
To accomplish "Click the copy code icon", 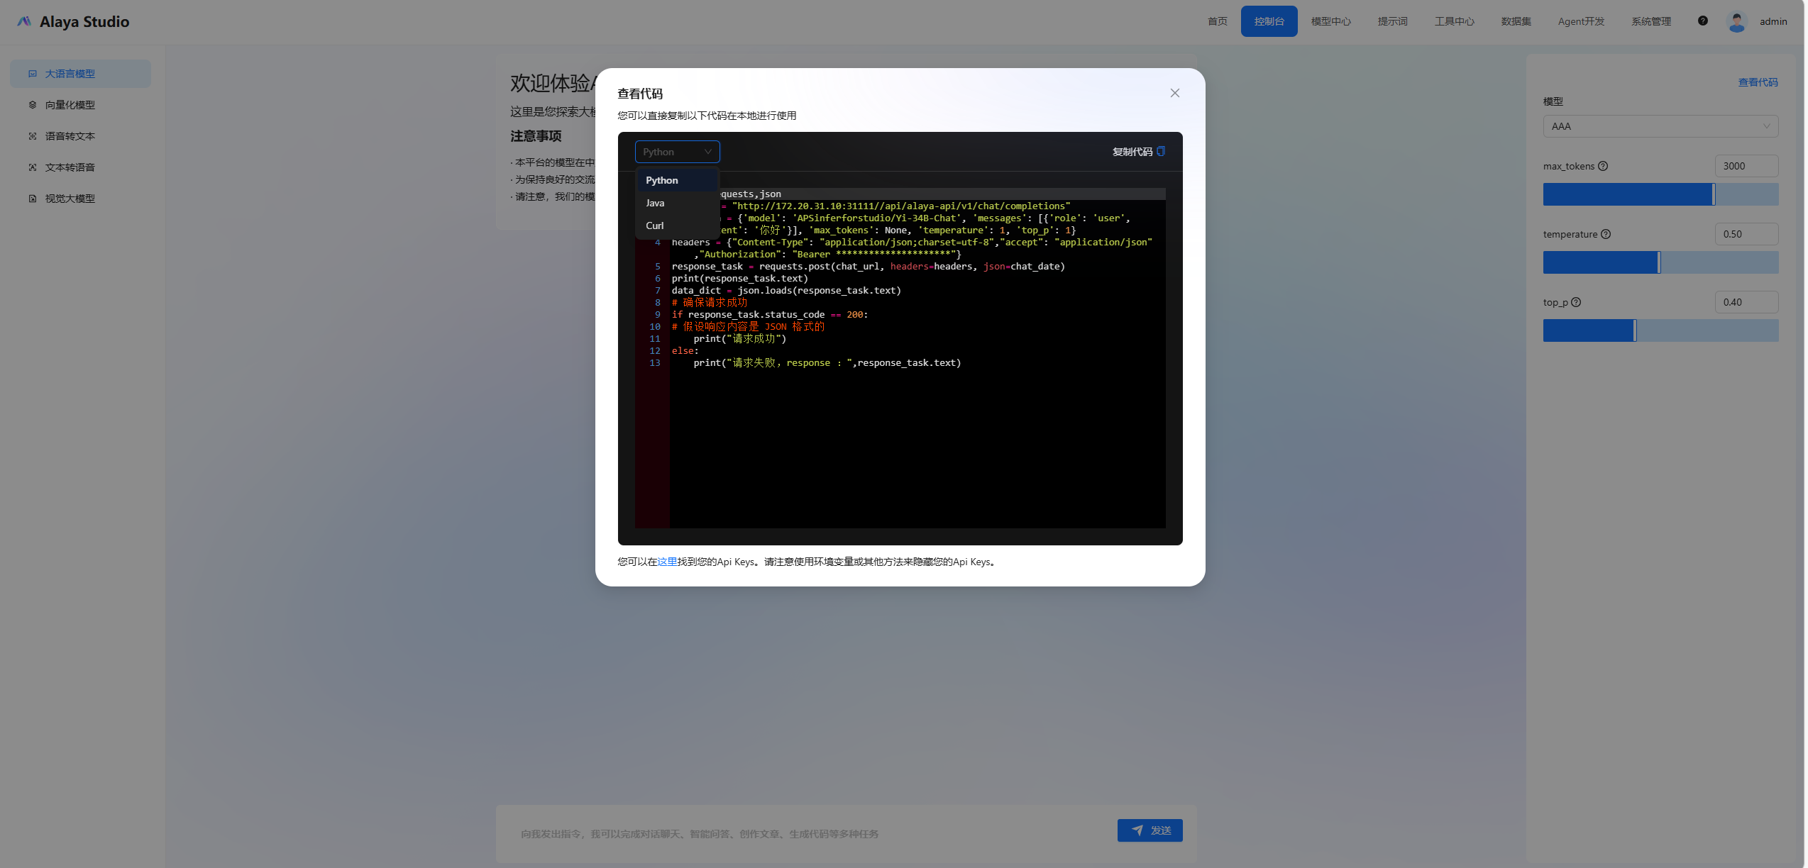I will [x=1160, y=151].
